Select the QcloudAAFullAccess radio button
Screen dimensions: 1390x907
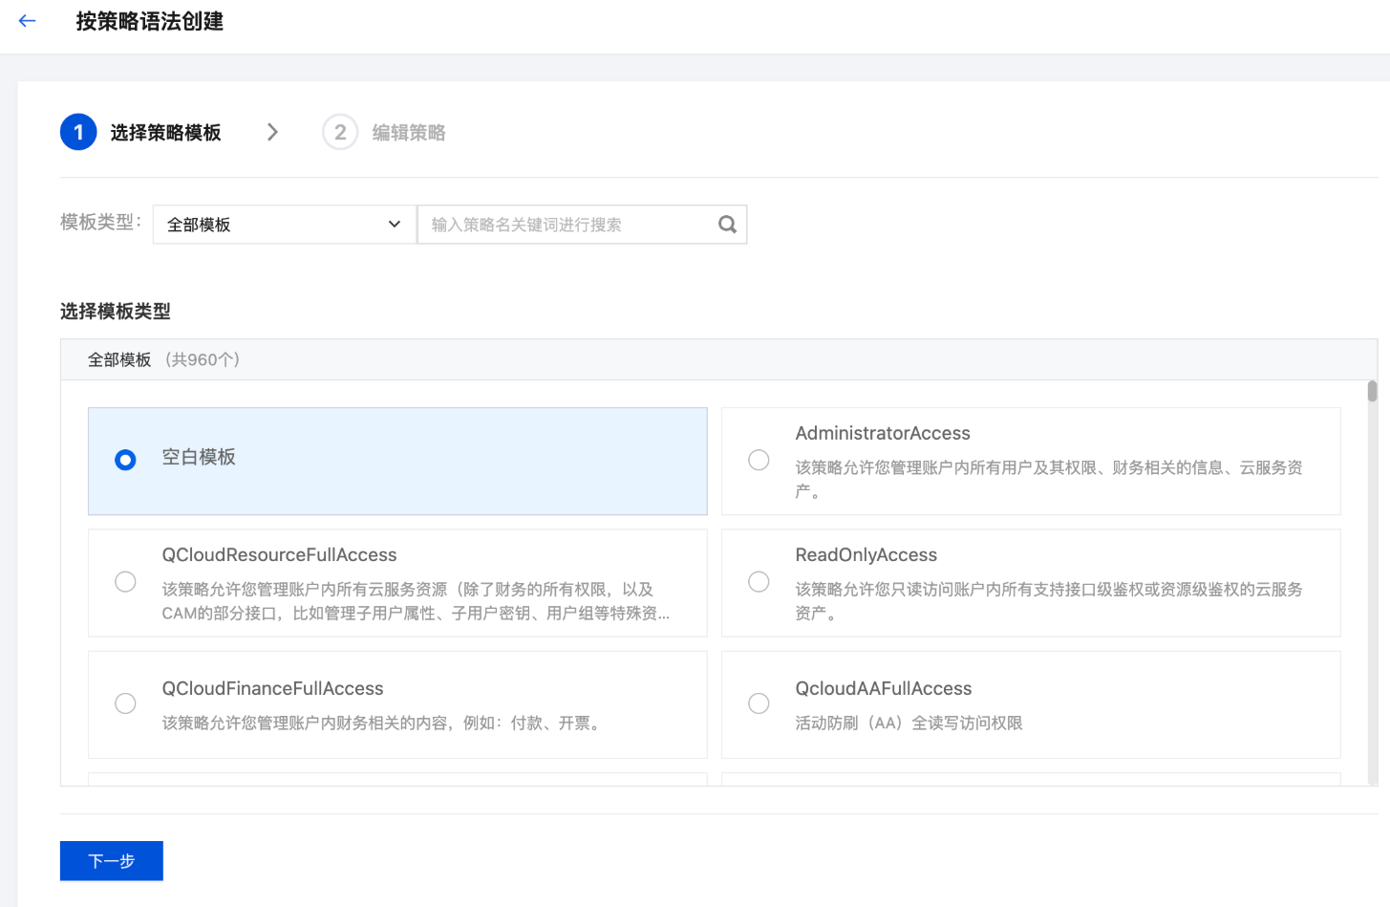pyautogui.click(x=759, y=703)
